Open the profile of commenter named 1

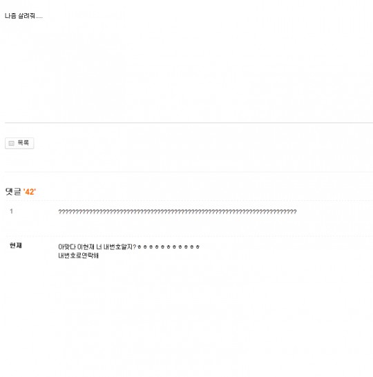(11, 211)
